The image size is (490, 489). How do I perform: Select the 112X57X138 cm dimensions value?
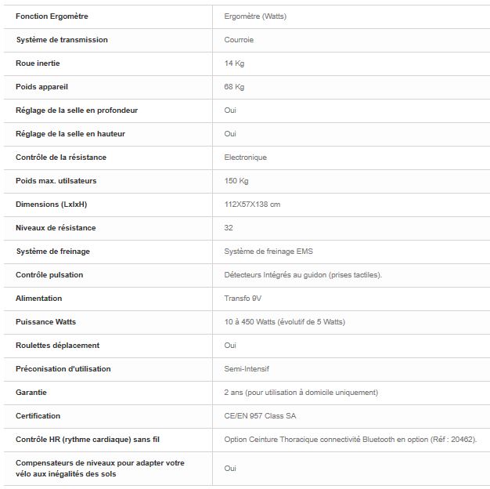tap(252, 205)
